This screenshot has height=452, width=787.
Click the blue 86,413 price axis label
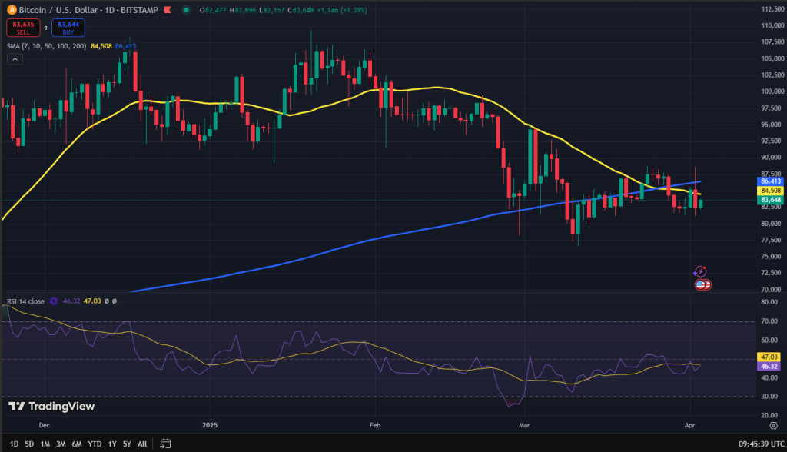770,181
